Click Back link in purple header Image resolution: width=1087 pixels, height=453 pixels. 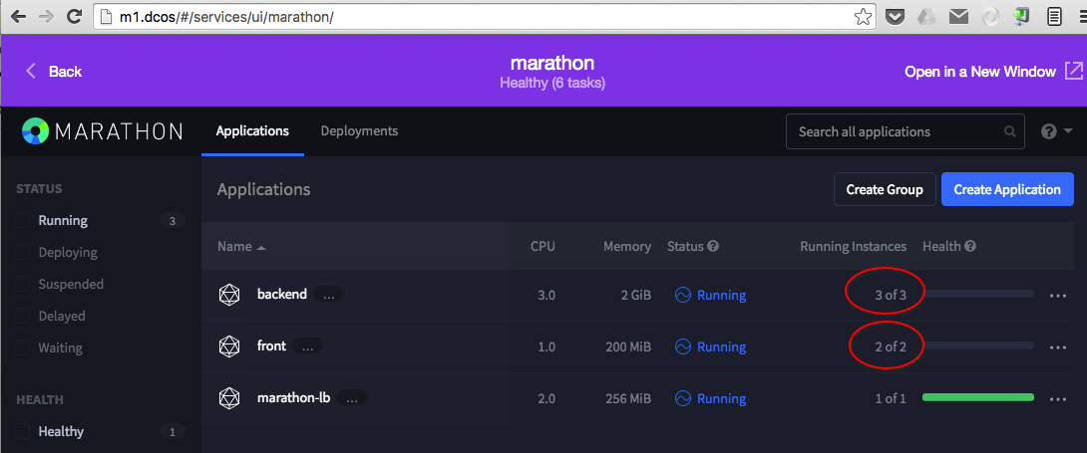click(65, 72)
